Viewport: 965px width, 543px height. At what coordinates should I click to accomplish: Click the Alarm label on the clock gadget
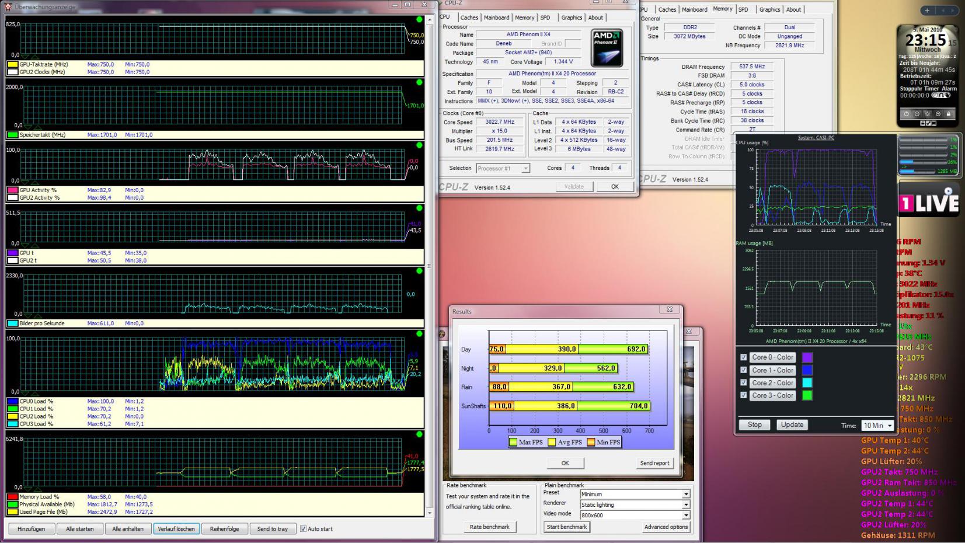tap(949, 89)
